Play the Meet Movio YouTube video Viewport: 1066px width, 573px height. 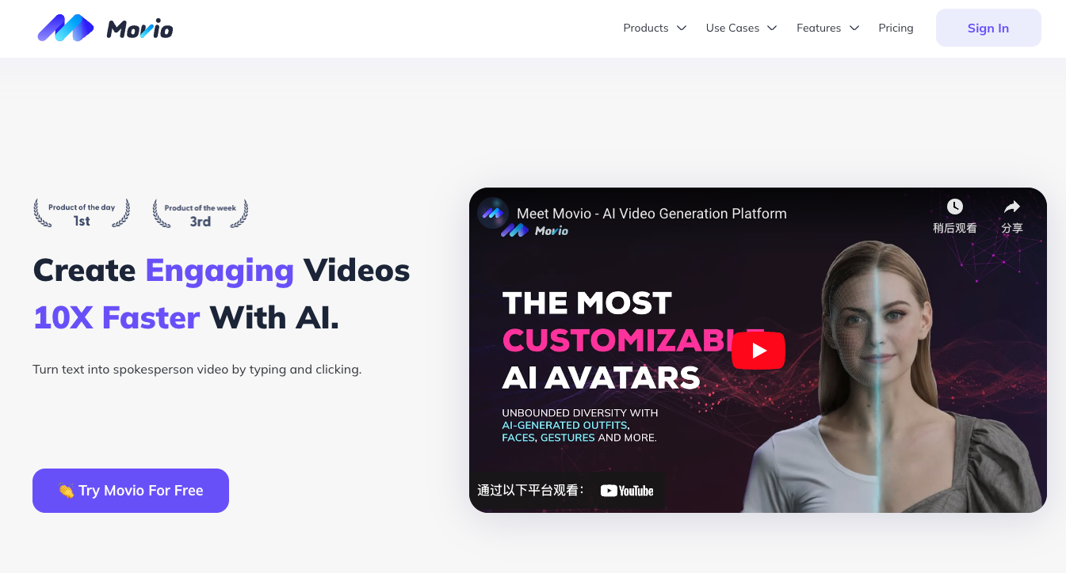[758, 351]
